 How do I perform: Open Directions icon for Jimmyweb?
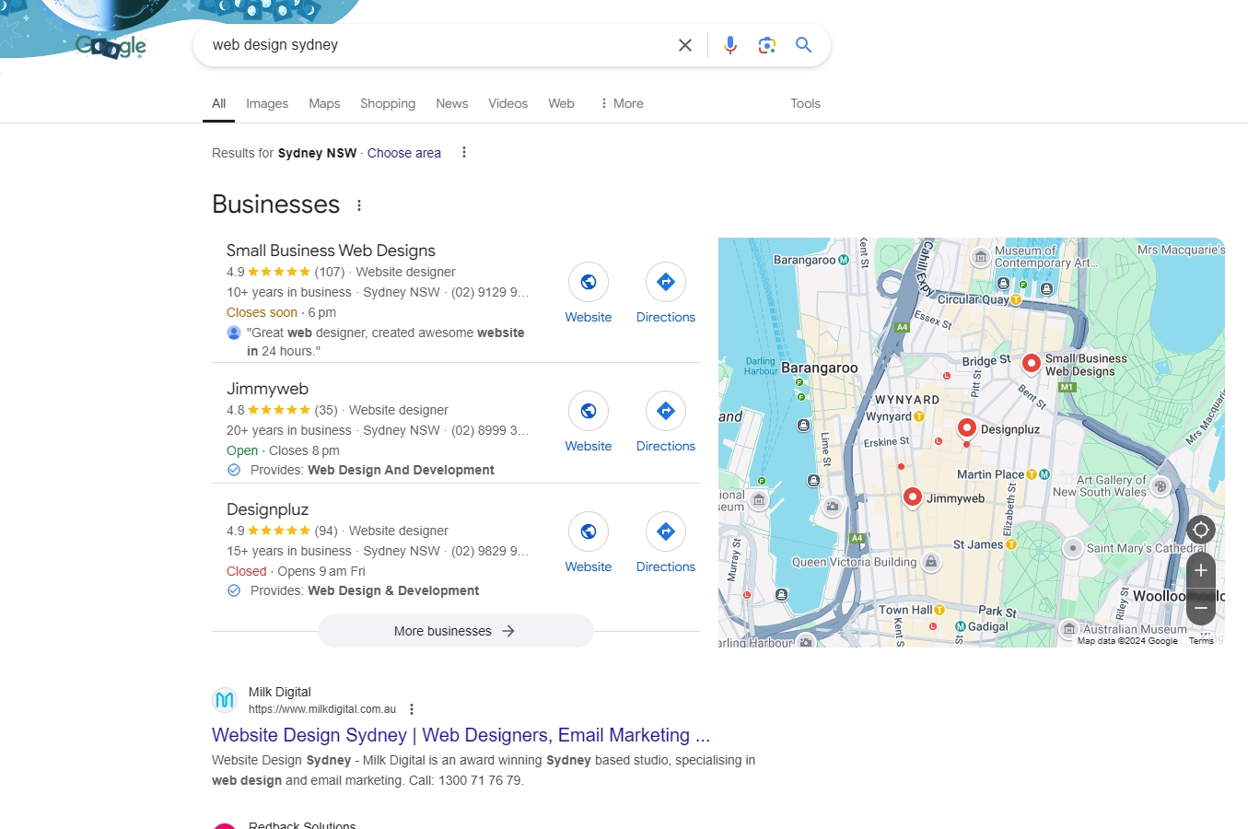[x=666, y=411]
